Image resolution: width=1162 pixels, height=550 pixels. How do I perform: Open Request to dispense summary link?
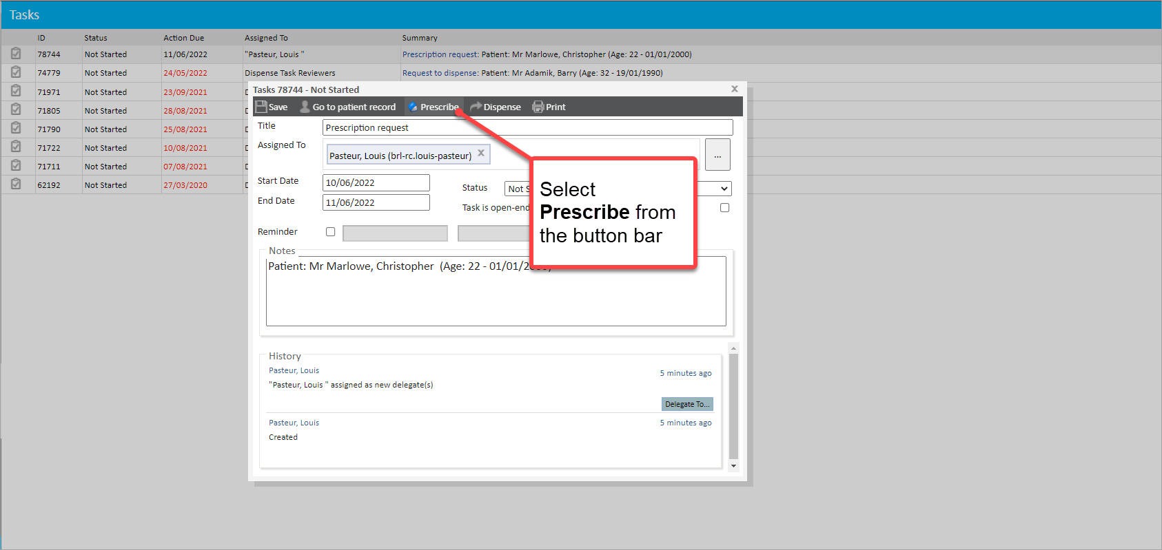[440, 73]
